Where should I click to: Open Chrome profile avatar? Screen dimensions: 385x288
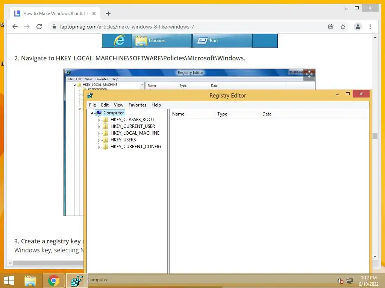358,27
